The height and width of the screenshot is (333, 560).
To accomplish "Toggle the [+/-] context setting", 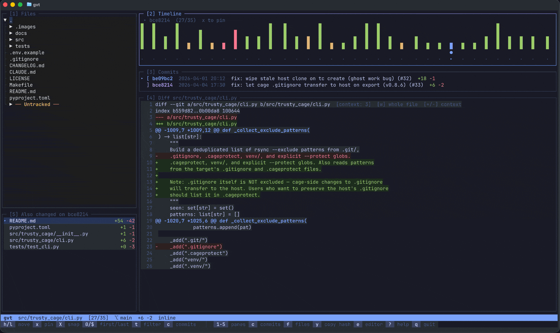I will [x=442, y=104].
